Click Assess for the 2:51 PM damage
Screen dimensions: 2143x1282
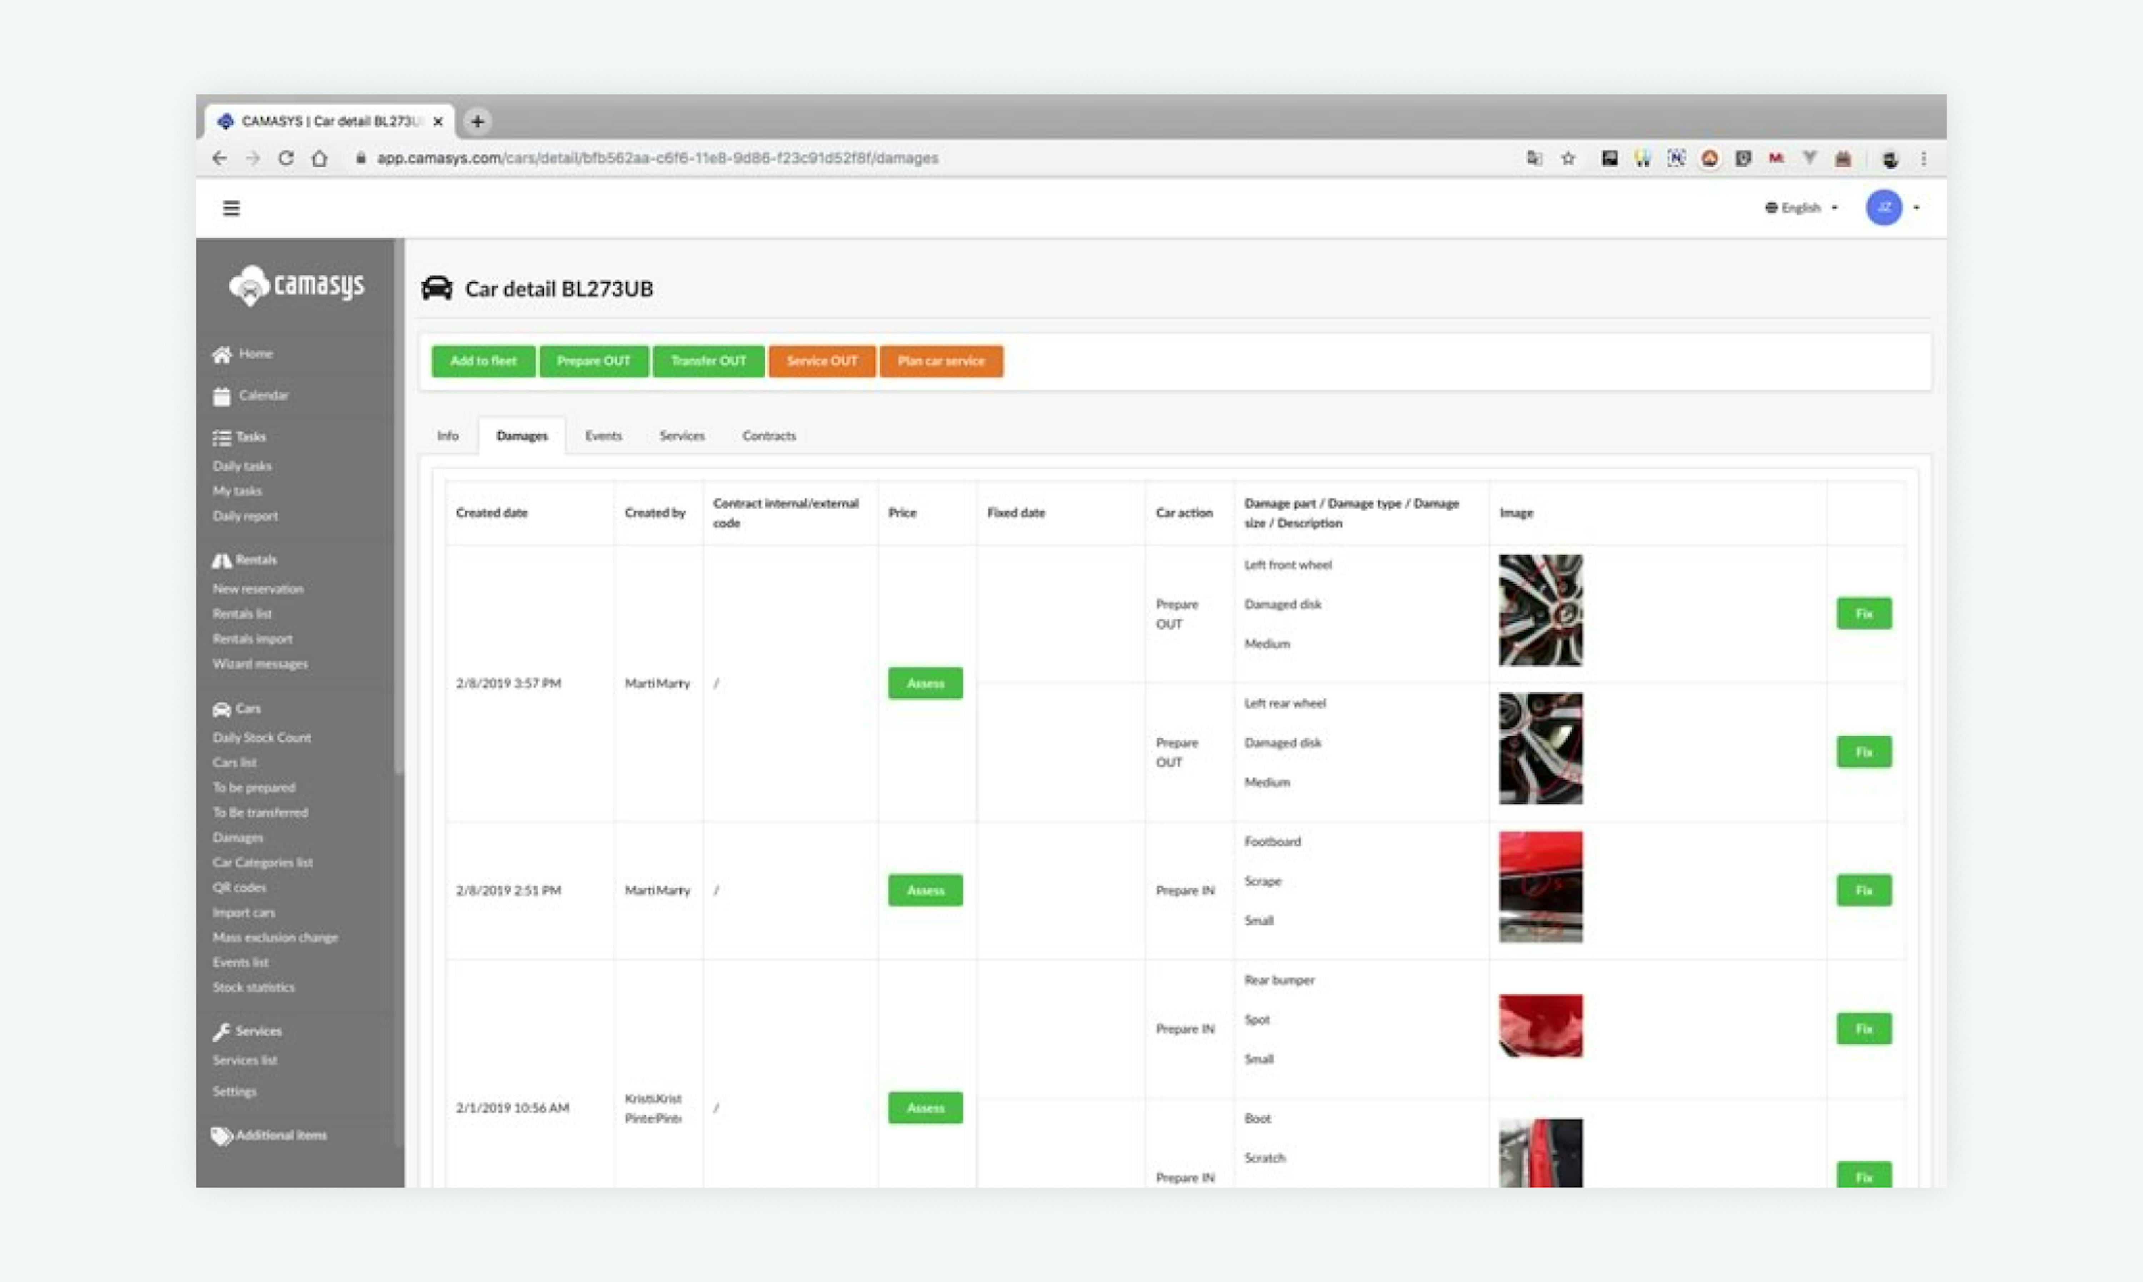(x=925, y=890)
